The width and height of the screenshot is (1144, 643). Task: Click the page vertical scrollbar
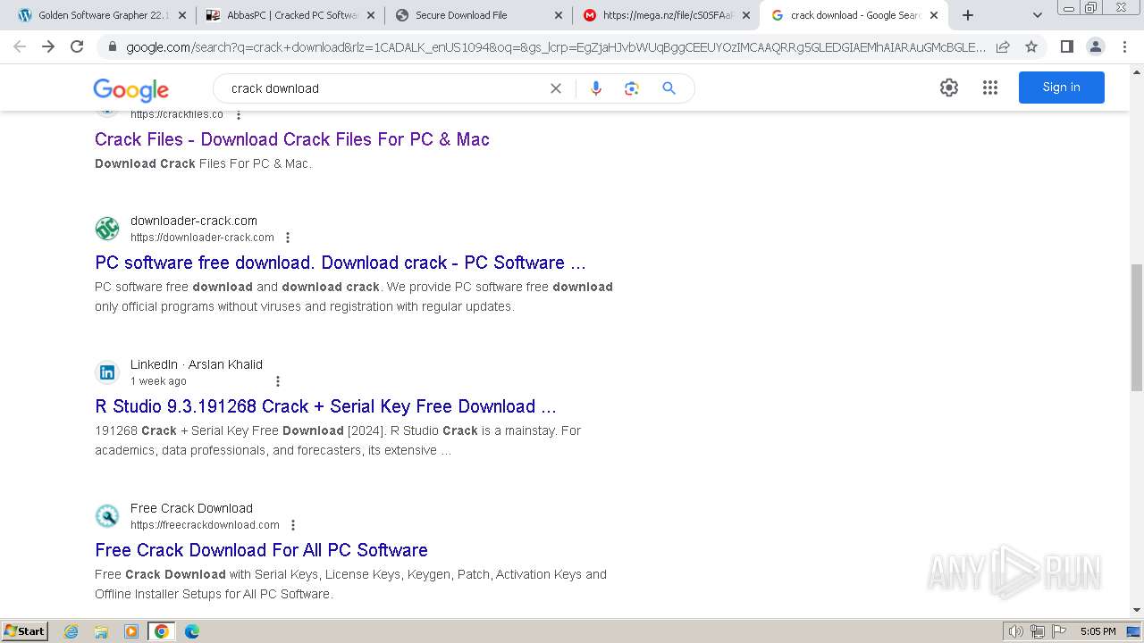(x=1137, y=327)
